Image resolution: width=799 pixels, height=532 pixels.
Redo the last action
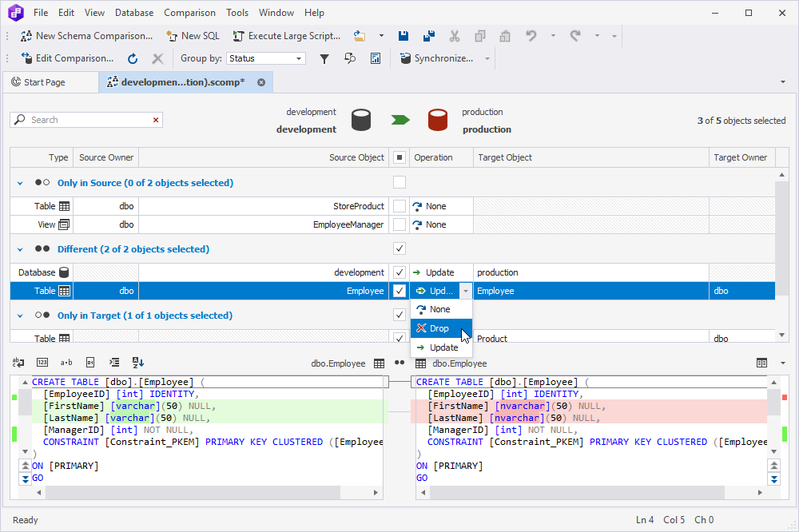pyautogui.click(x=575, y=36)
